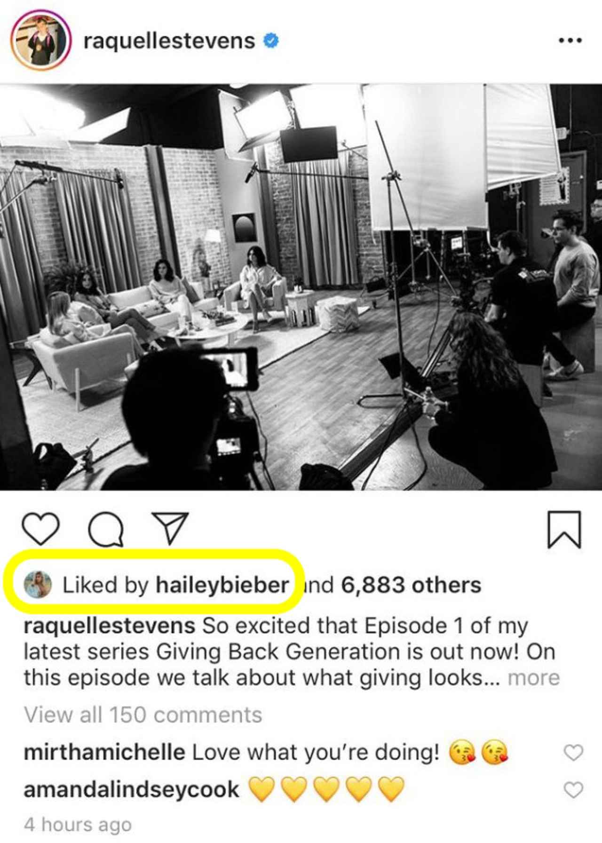Open the three-dot post options menu

[570, 41]
